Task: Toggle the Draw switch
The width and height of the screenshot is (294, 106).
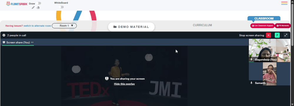Action: click(x=39, y=3)
